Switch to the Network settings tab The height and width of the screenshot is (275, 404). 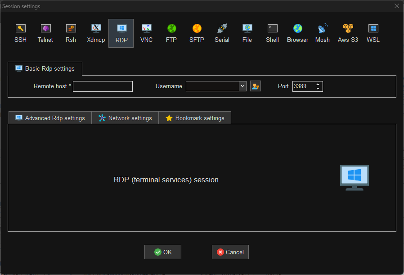[x=125, y=117]
